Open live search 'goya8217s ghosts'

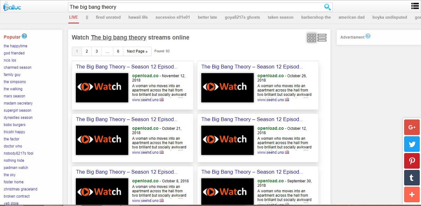243,17
